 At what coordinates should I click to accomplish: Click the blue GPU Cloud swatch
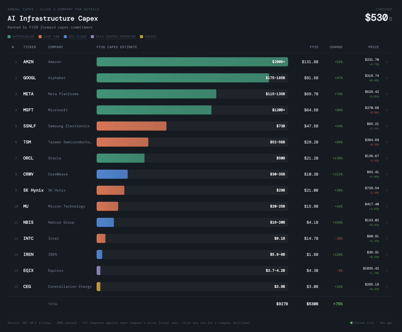click(65, 37)
